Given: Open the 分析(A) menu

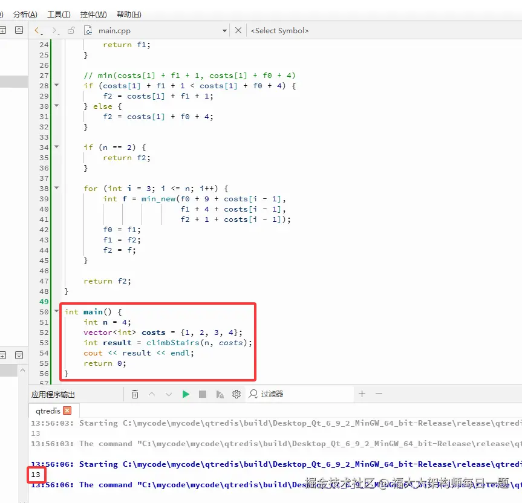Looking at the screenshot, I should [x=25, y=15].
